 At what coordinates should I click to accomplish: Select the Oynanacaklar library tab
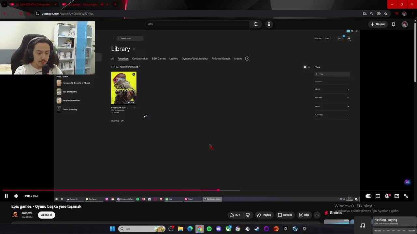point(140,58)
